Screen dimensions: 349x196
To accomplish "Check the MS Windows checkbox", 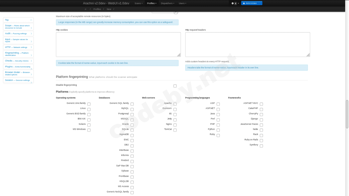I will (89, 130).
